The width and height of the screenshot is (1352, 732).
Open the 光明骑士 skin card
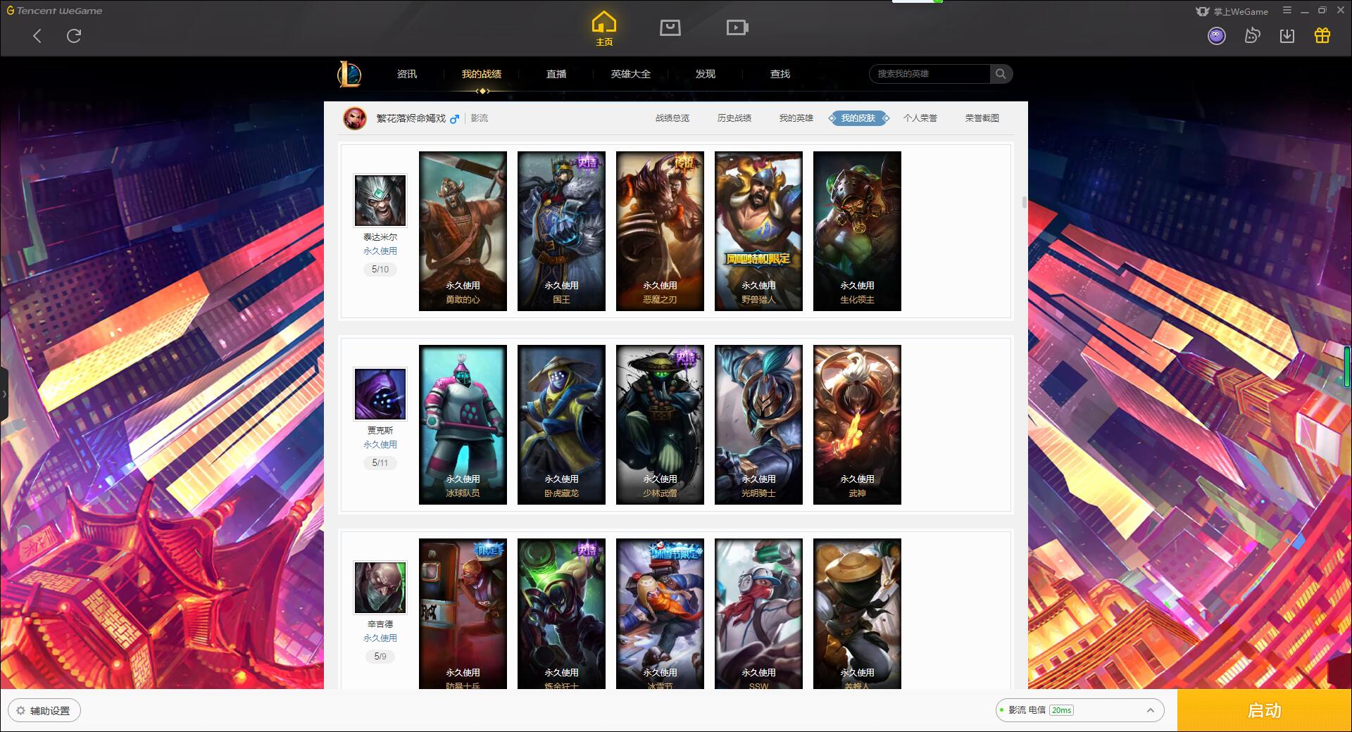click(x=758, y=424)
